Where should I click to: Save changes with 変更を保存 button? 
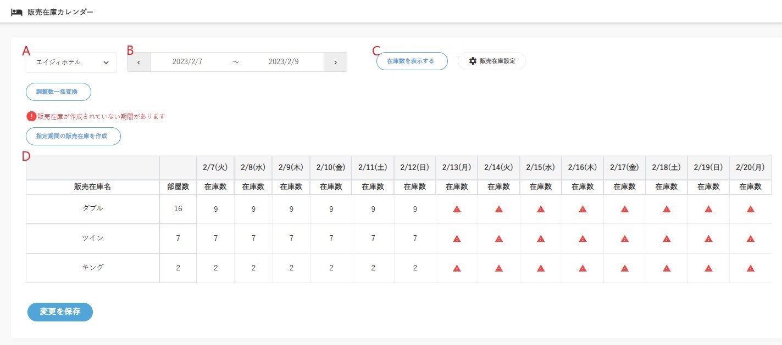[x=60, y=312]
